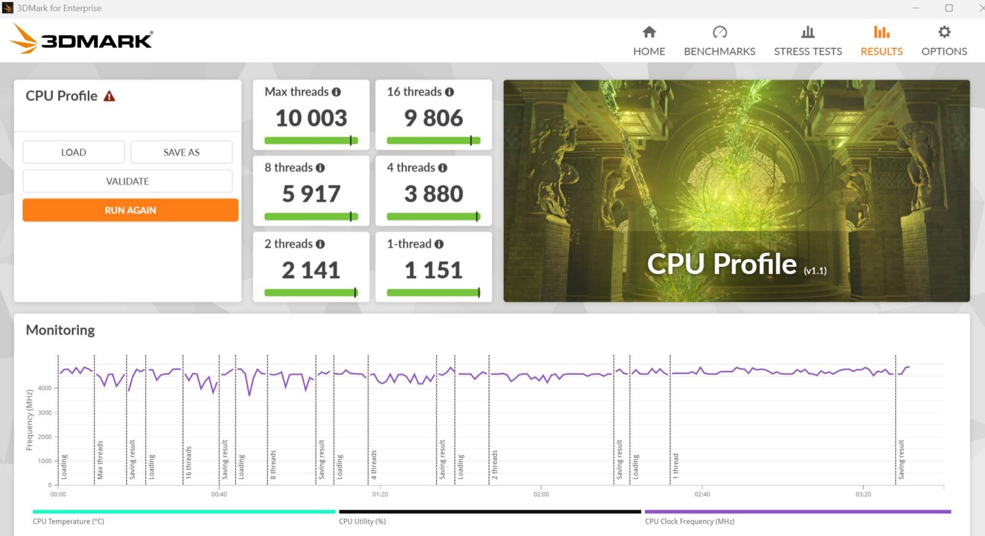Click the 3DMark logo
Screen dimensions: 985x536
point(82,39)
